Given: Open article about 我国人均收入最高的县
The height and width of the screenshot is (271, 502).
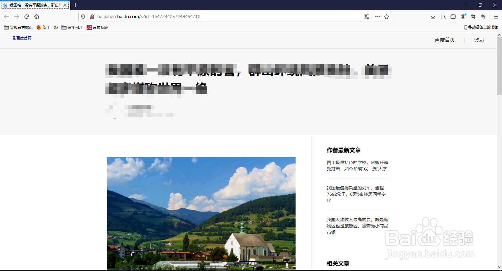Looking at the screenshot, I should pos(357,226).
